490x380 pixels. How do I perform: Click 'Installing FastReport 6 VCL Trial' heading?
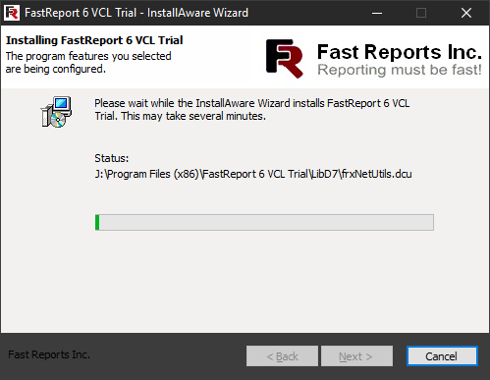[x=94, y=40]
